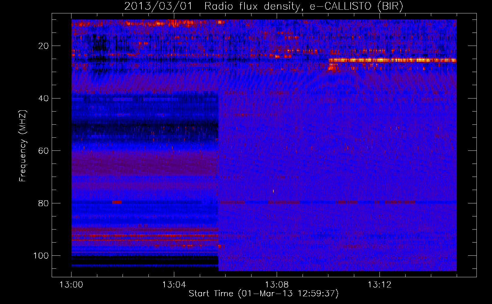The height and width of the screenshot is (304, 492).
Task: Click the 'Frequency (MHZ)' y-axis label
Action: click(x=23, y=146)
